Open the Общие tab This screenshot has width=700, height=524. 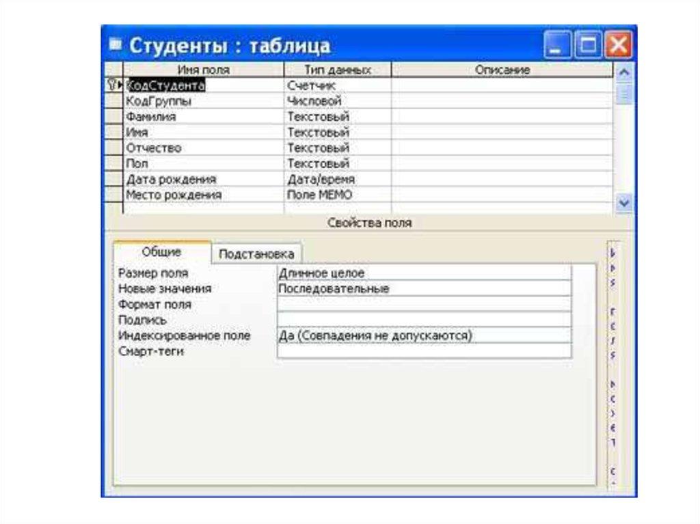(161, 252)
